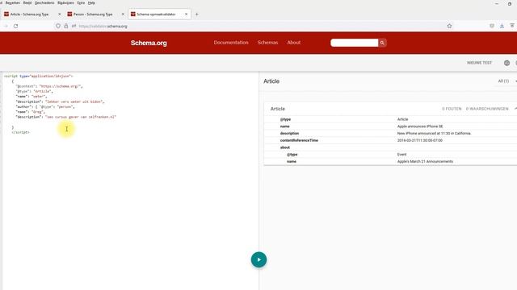This screenshot has height=290, width=517.
Task: Click the 0 WAARSCHUWINGEN indicator
Action: point(487,109)
